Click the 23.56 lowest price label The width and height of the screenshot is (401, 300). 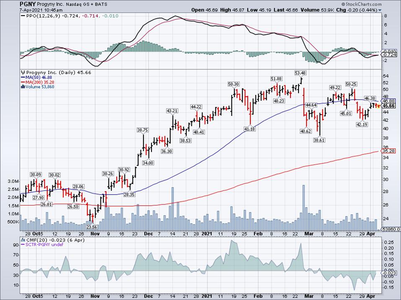click(x=92, y=227)
